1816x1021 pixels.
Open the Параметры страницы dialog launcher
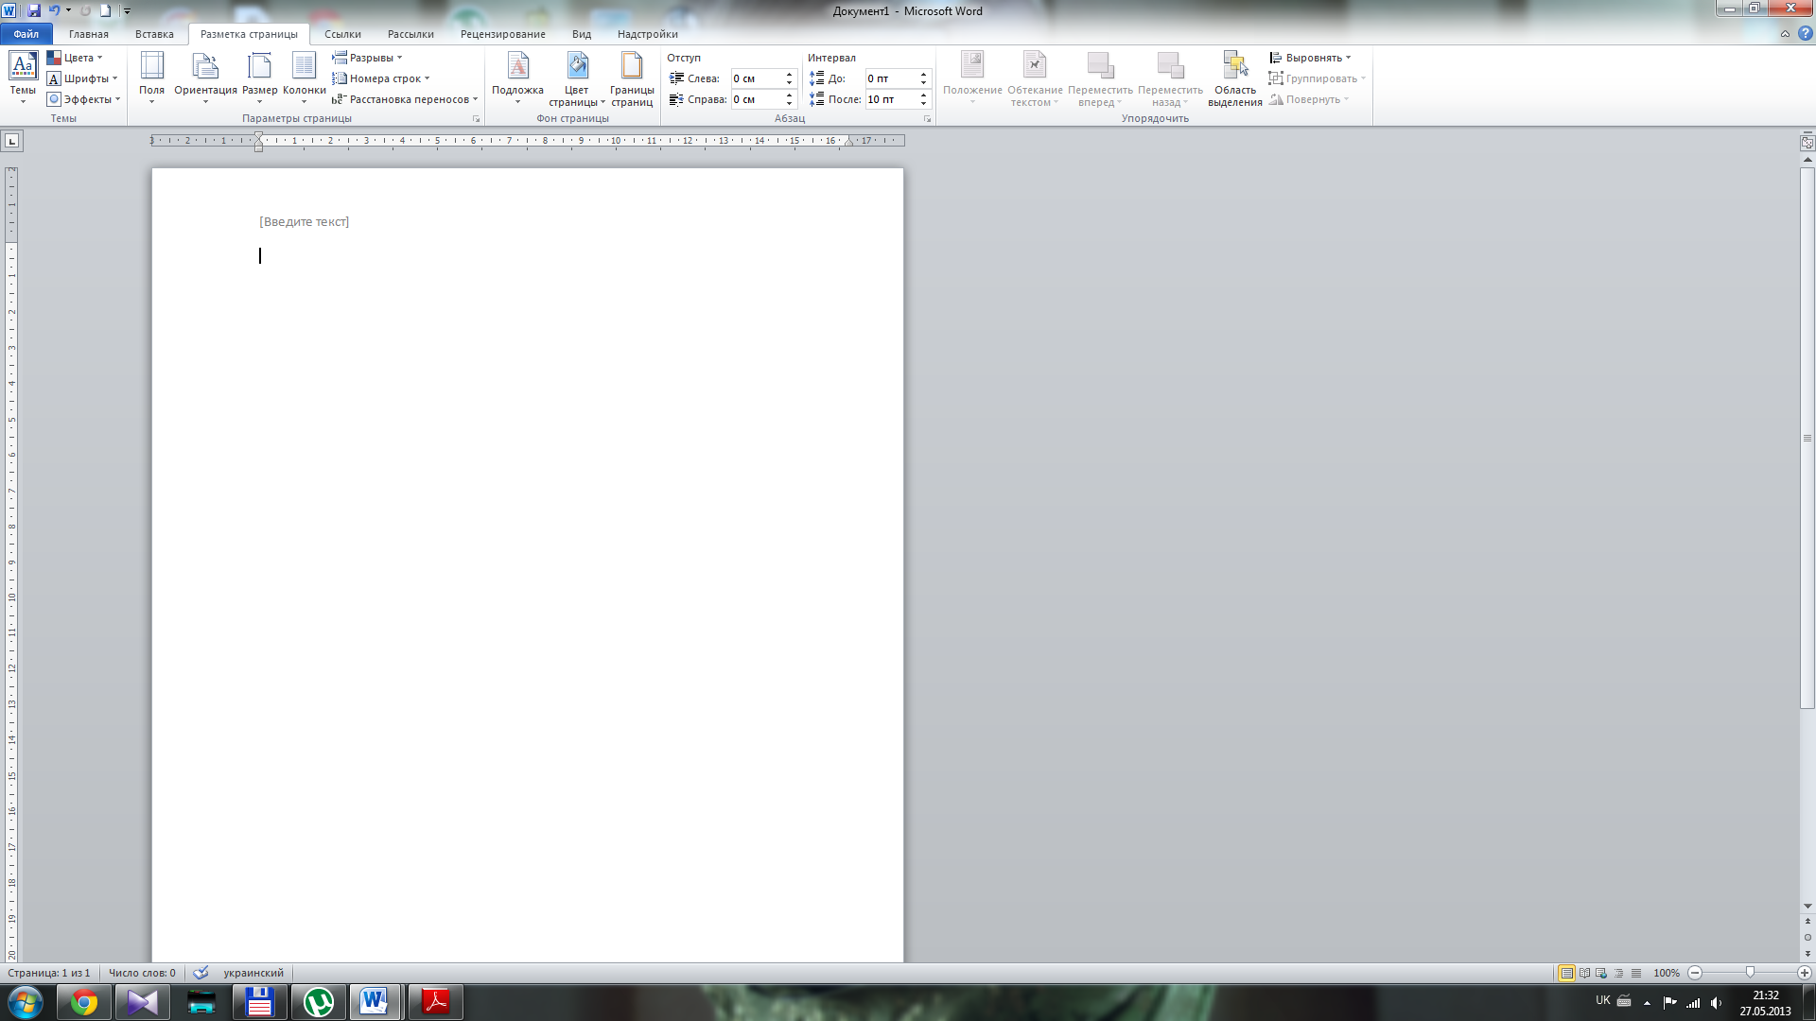476,119
